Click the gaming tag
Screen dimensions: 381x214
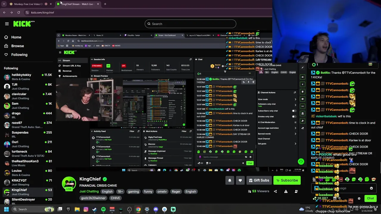(x=133, y=191)
